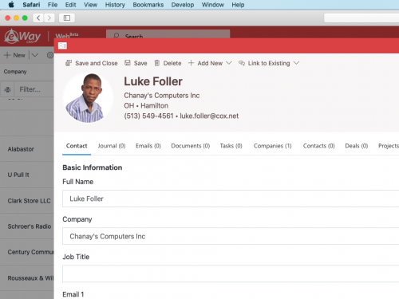Switch to the Journal (0) tab

pos(112,146)
